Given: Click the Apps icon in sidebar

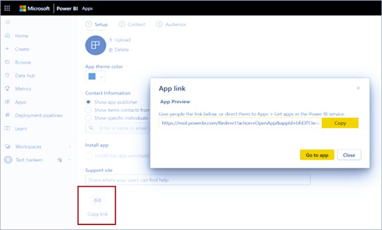Looking at the screenshot, I should [x=7, y=102].
